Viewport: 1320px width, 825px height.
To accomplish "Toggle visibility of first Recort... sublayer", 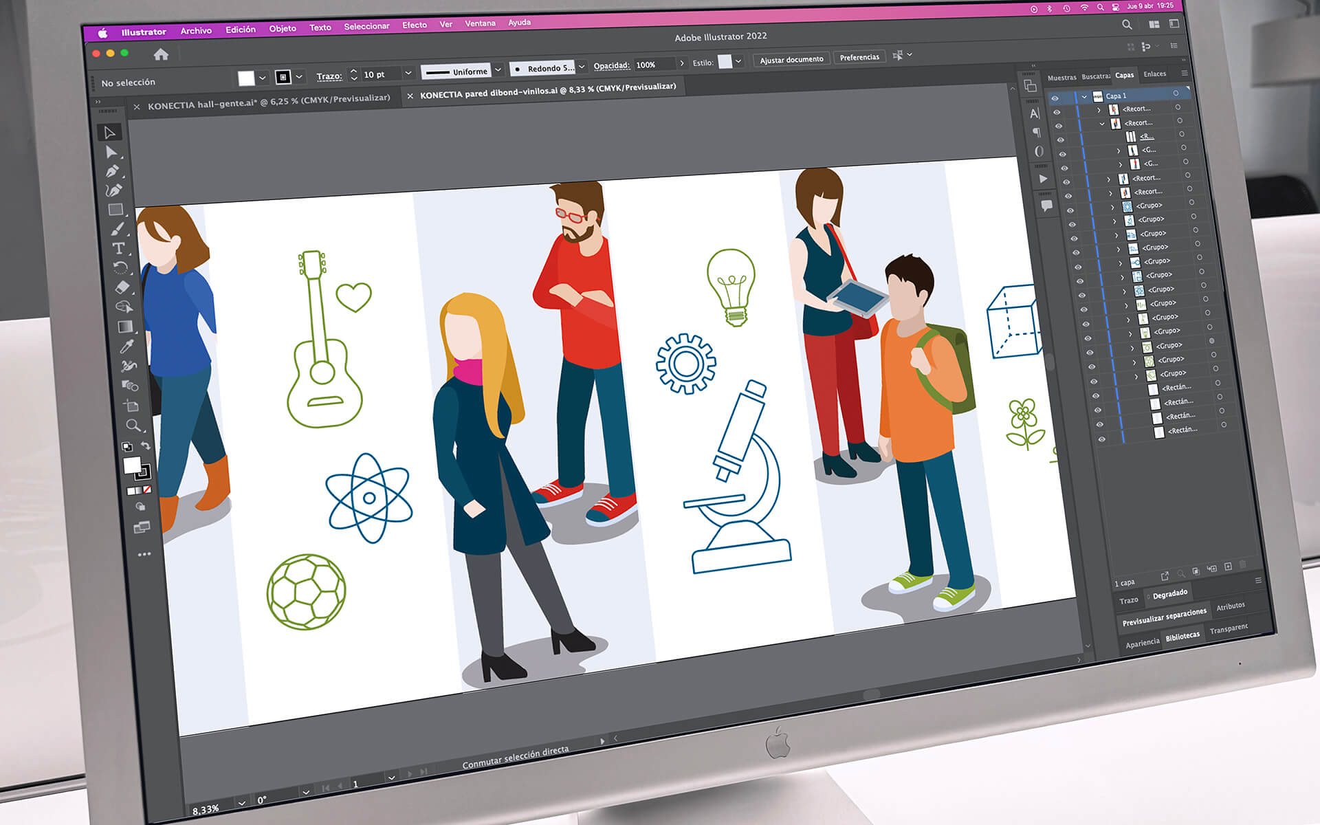I will pyautogui.click(x=1057, y=112).
